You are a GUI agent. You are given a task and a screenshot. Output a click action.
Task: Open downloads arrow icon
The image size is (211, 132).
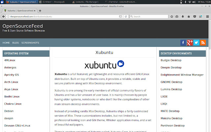pos(183,16)
